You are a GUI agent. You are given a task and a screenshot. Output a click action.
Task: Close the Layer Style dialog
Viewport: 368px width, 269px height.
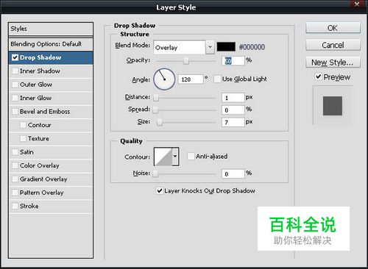coord(357,4)
